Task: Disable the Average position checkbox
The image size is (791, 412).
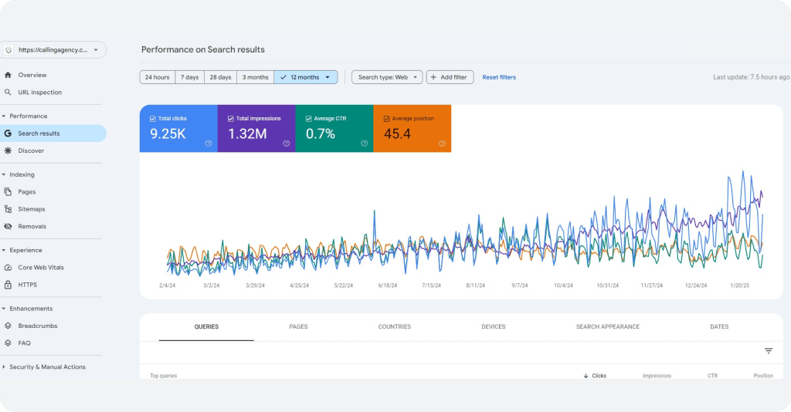Action: (x=387, y=119)
